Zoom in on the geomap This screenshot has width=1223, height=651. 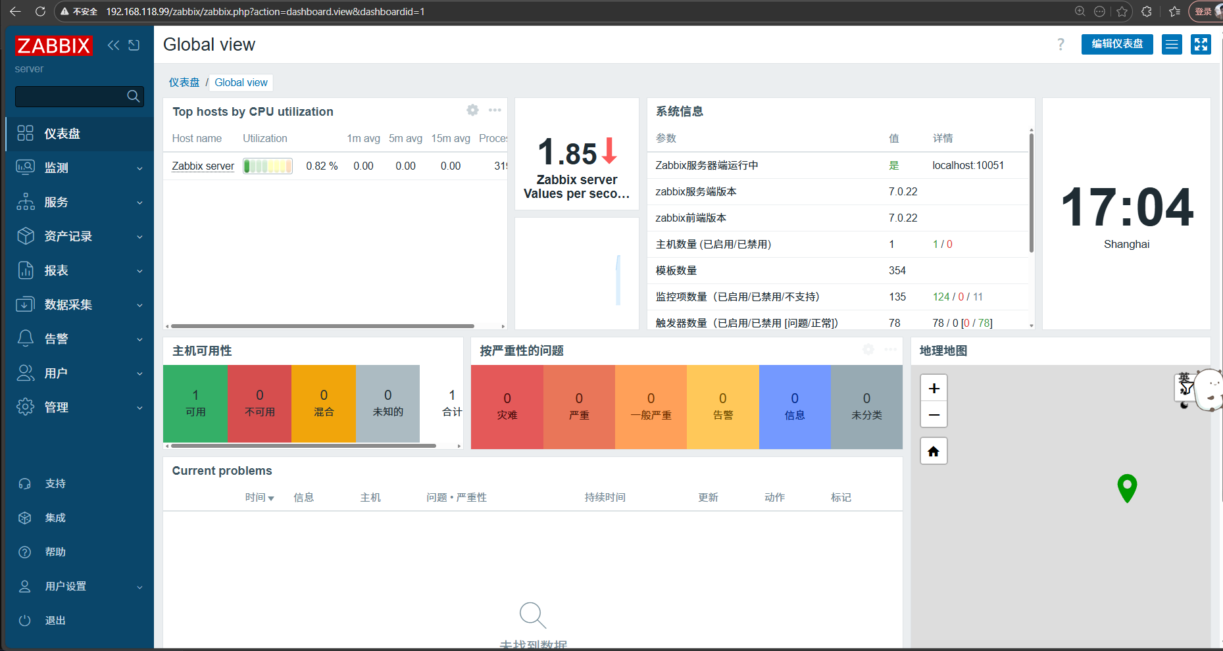coord(934,388)
